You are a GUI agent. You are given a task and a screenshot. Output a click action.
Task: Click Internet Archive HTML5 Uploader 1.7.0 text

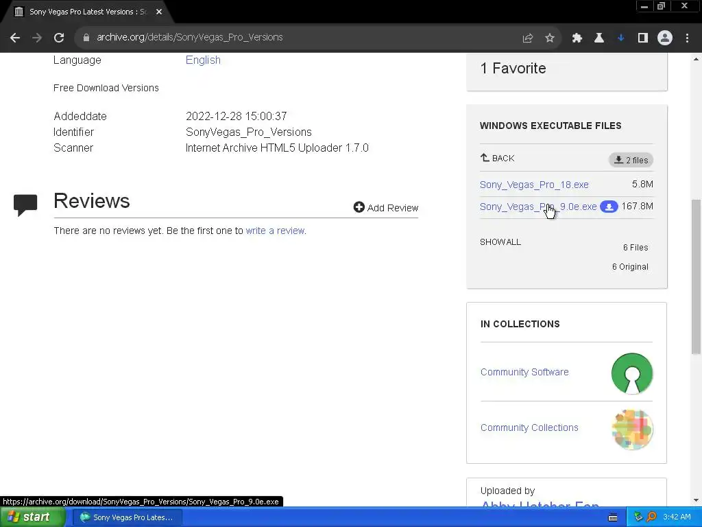click(x=277, y=148)
